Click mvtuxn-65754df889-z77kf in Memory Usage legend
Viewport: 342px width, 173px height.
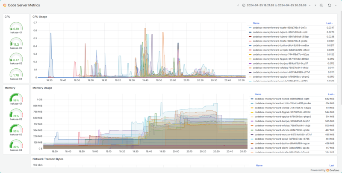(x=283, y=135)
